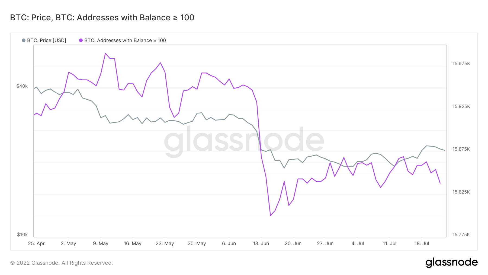This screenshot has height=275, width=488.
Task: Click the gray BTC Price legend dot
Action: (24, 40)
